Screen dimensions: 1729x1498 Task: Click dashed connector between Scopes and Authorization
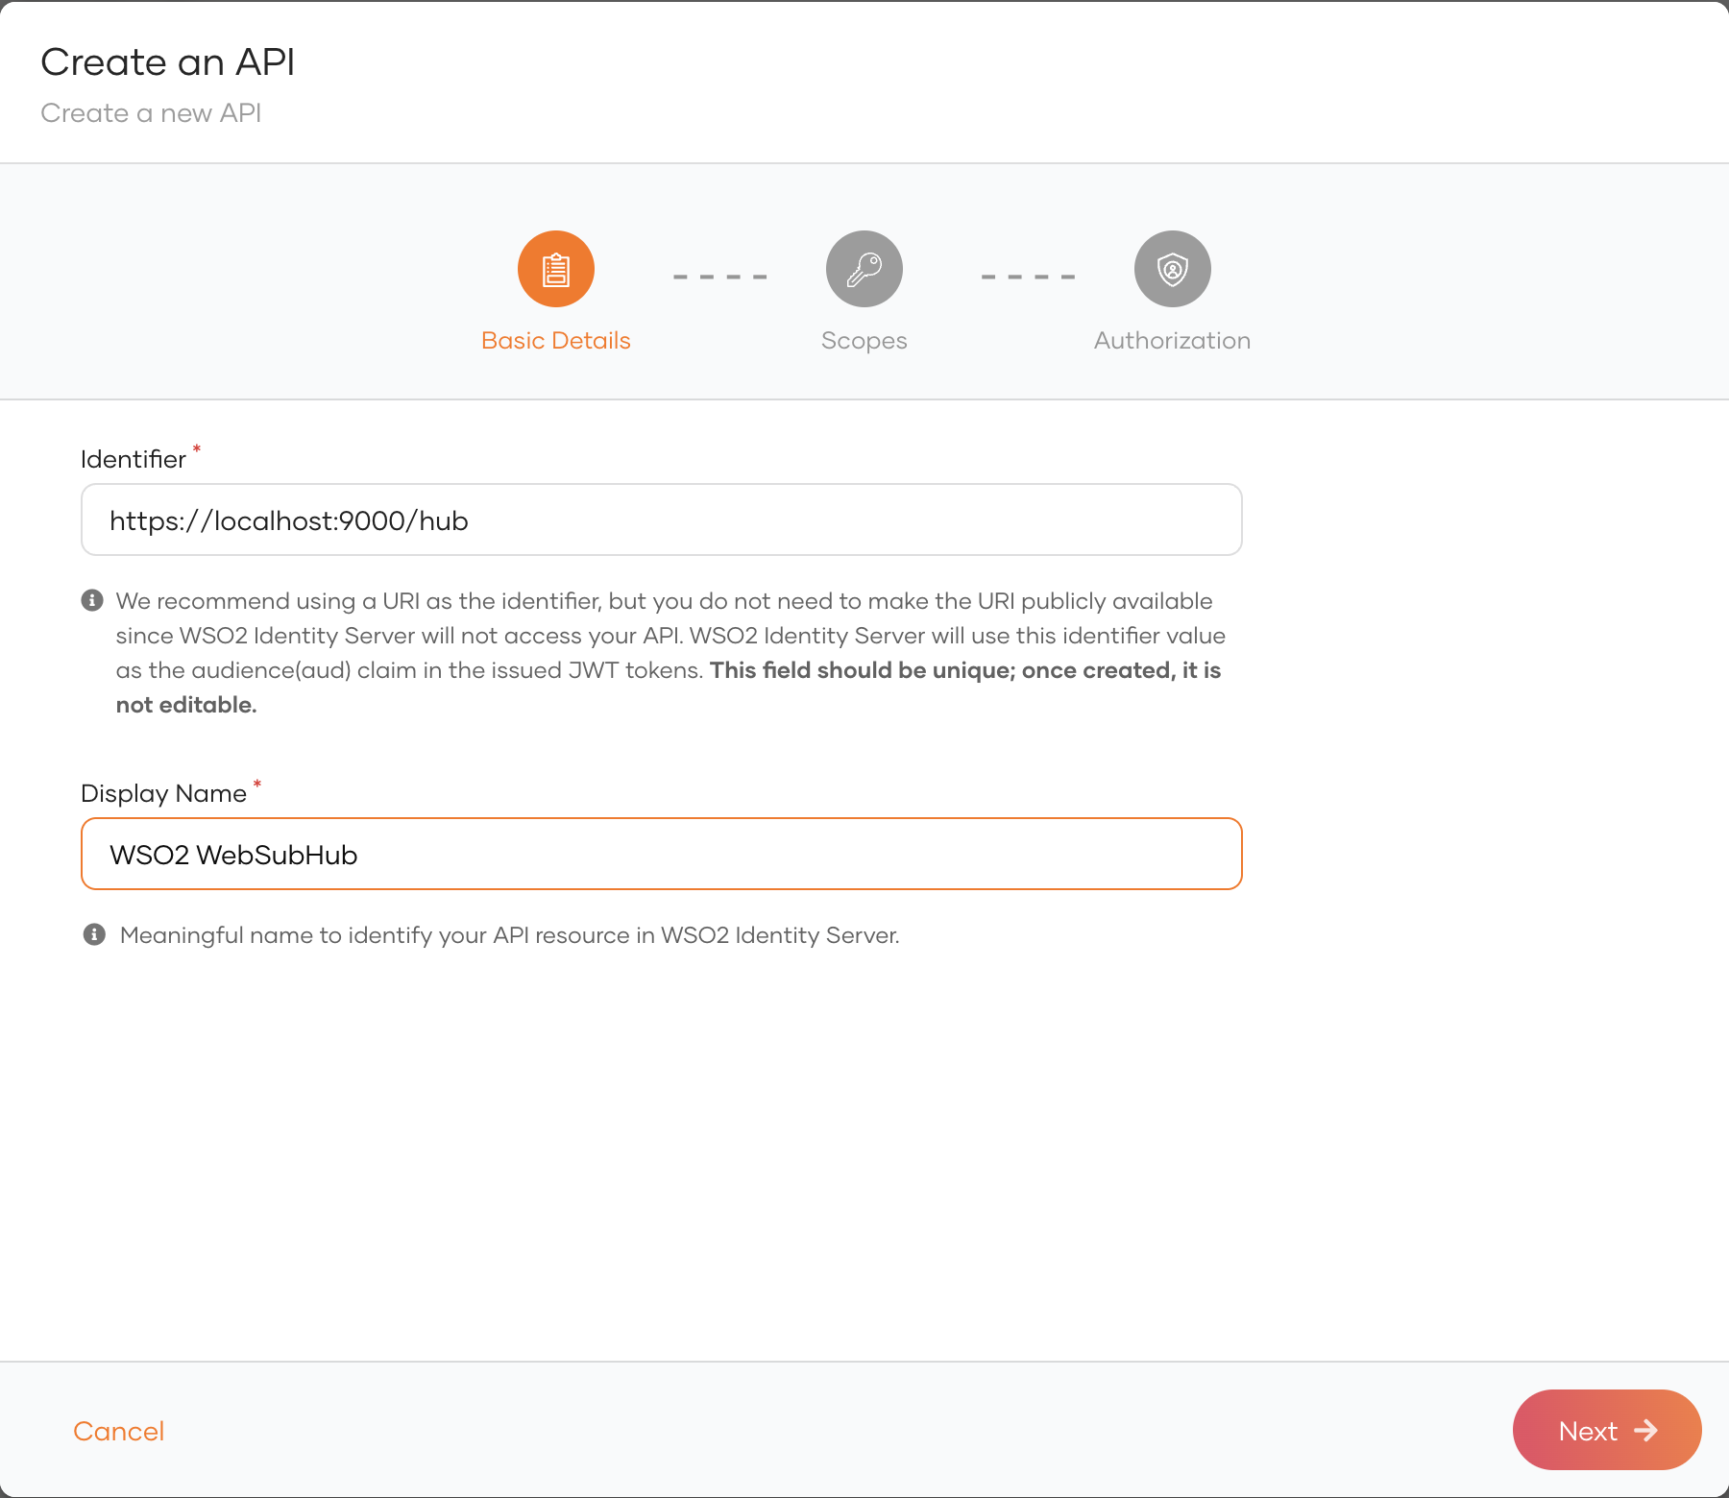[1028, 277]
